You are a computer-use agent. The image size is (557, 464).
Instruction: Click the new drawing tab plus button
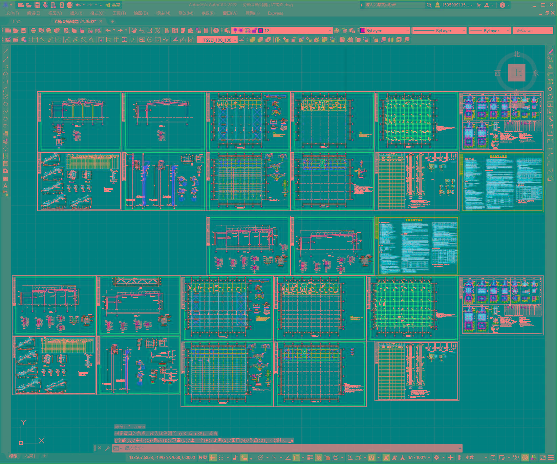pyautogui.click(x=113, y=21)
